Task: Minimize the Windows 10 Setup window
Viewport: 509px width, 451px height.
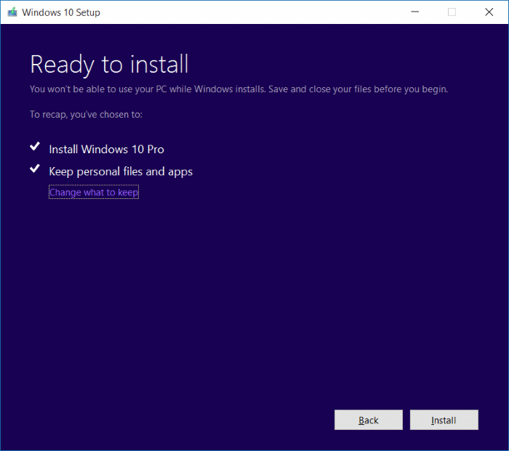Action: [414, 12]
